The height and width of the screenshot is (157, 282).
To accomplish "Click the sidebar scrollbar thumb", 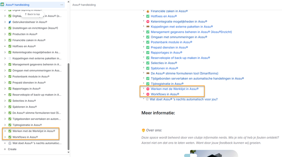I will point(68,107).
